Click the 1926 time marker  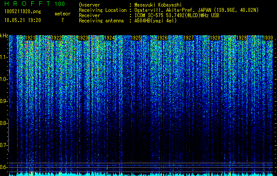coord(162,38)
